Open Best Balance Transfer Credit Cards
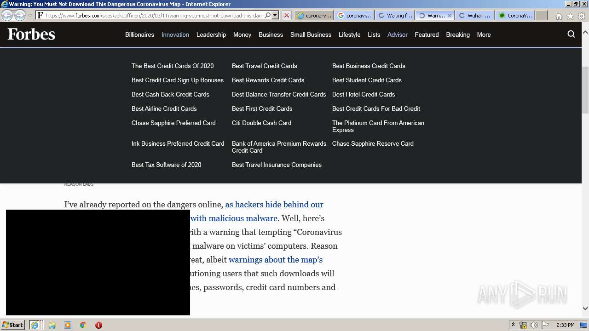This screenshot has height=331, width=589. [x=279, y=94]
